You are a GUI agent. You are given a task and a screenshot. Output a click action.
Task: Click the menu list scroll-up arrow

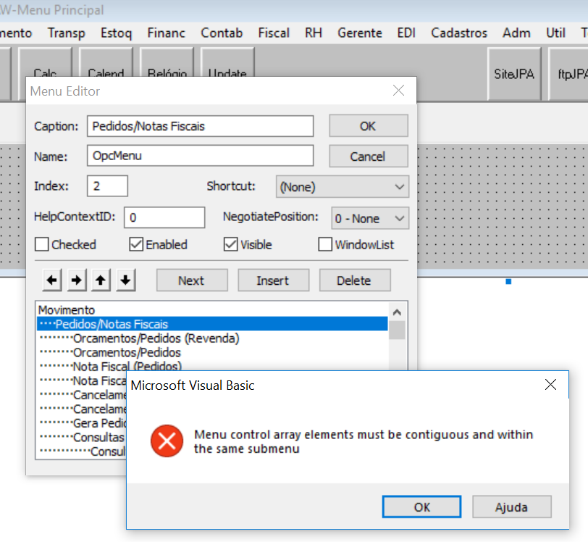(397, 312)
